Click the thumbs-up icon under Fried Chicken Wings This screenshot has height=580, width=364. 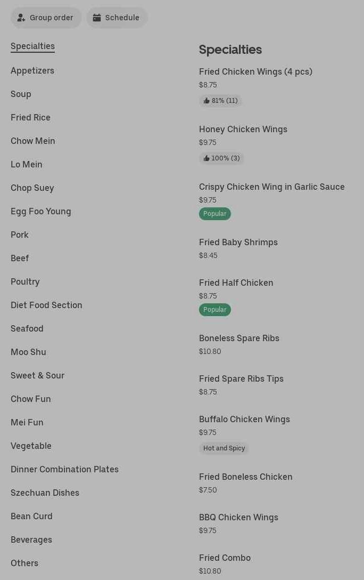[x=206, y=101]
